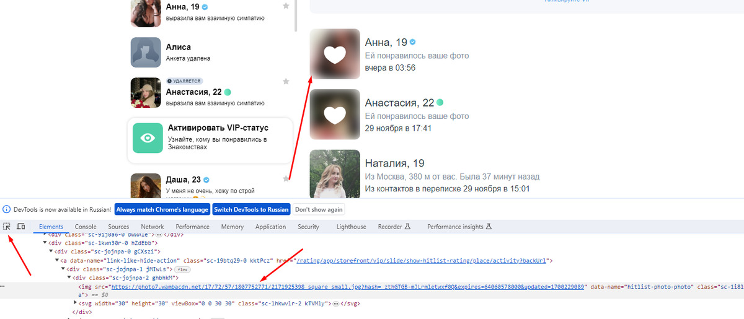Expand the svg width=30 node
Screen dimensions: 744x319
pos(75,304)
